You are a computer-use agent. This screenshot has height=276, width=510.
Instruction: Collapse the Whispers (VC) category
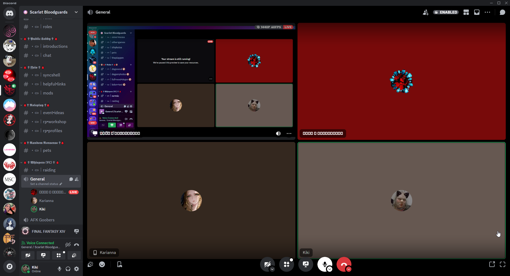40,162
